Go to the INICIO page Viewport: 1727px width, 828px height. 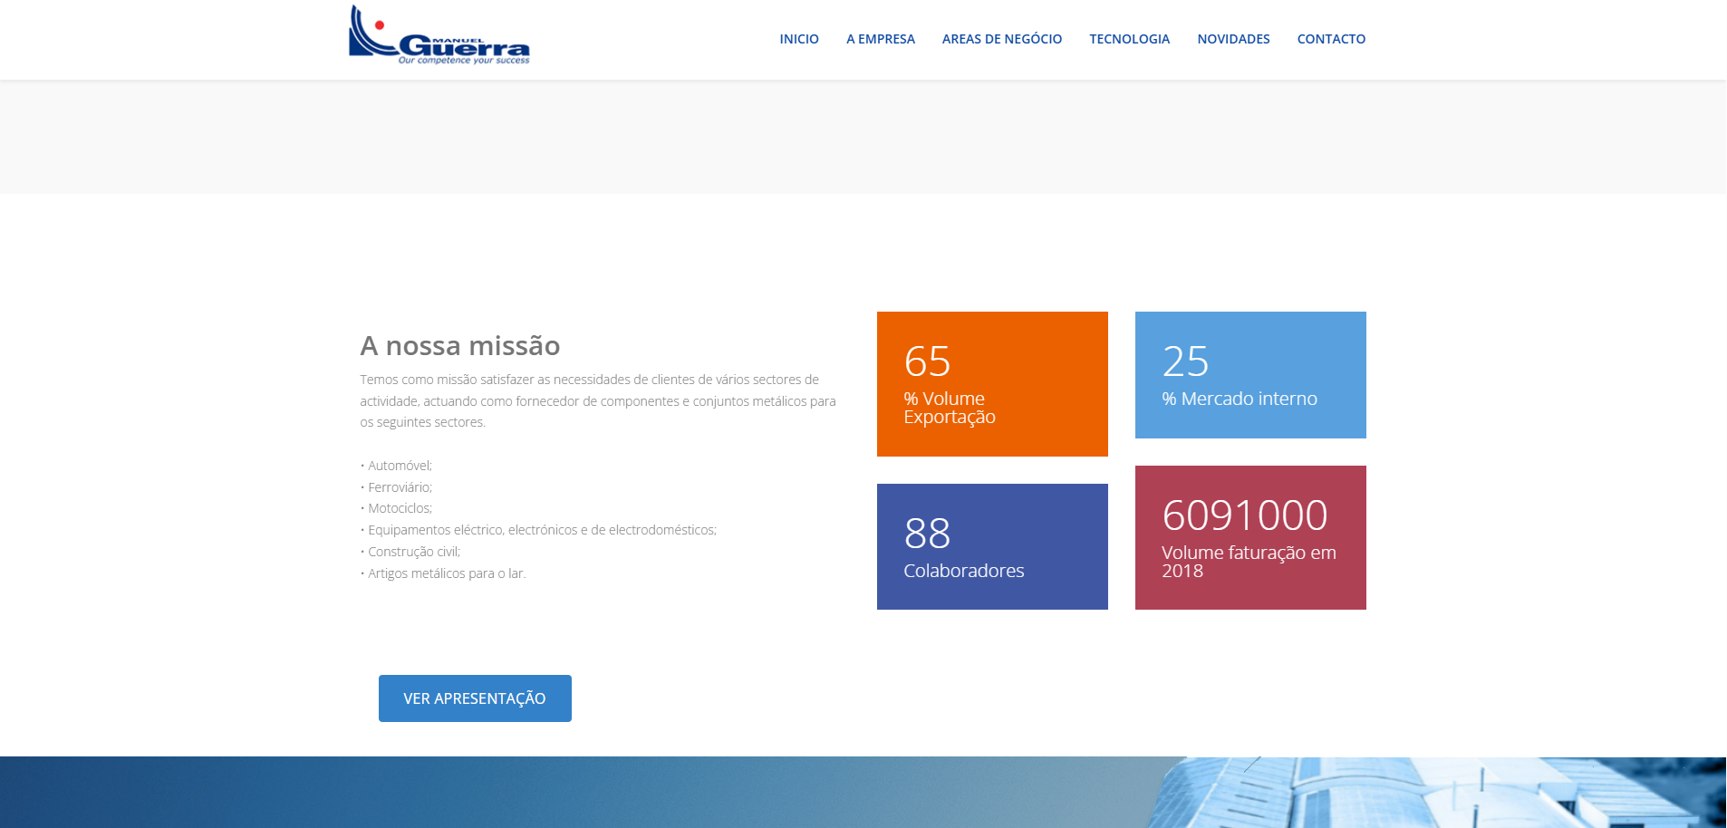[x=798, y=39]
